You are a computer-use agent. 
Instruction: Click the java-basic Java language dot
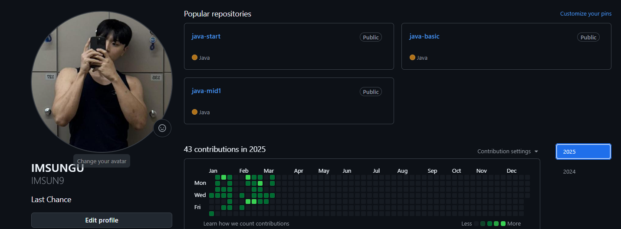[412, 57]
